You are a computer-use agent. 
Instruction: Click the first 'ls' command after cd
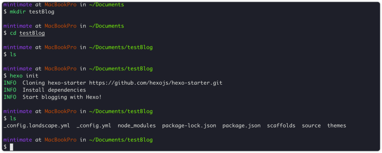tap(13, 54)
